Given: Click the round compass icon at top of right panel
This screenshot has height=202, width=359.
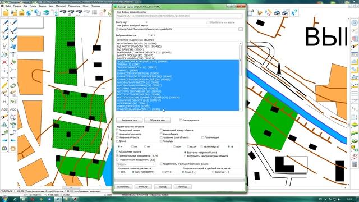Looking at the screenshot, I should pos(355,22).
